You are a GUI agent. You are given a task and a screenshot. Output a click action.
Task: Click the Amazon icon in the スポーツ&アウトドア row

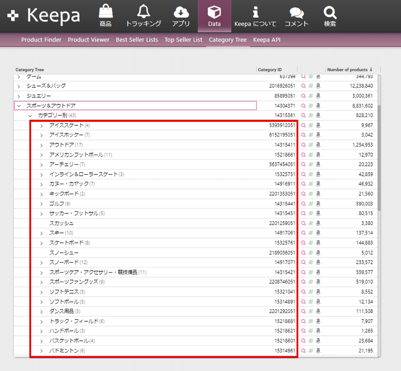tap(318, 105)
